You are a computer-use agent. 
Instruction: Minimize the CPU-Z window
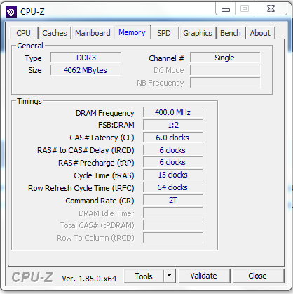[x=226, y=9]
